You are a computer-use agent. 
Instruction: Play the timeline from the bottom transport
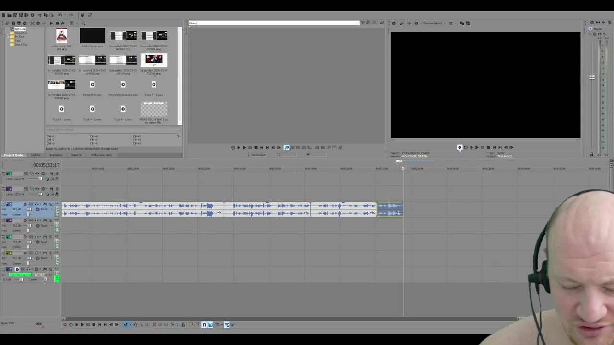[x=82, y=325]
